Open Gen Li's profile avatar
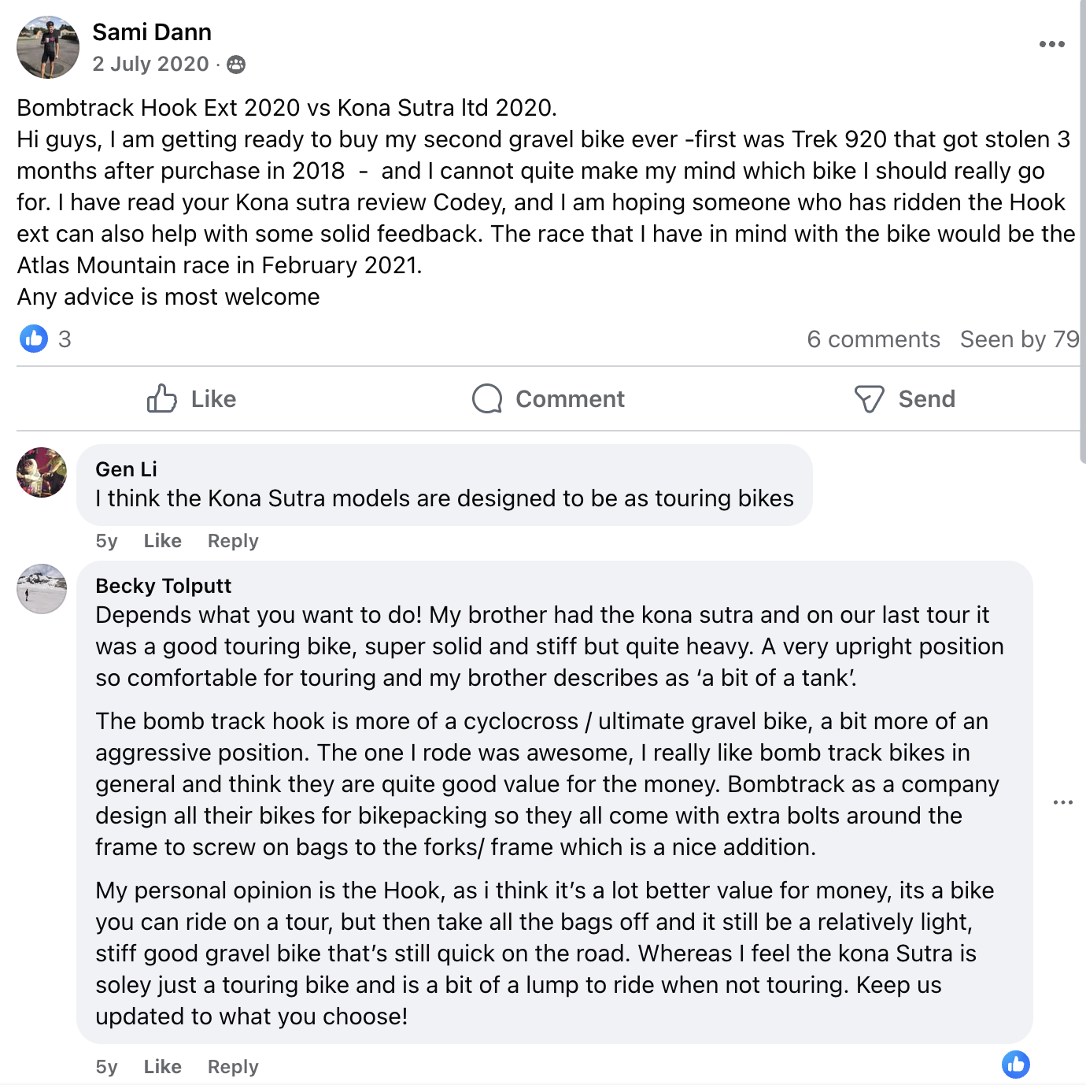 click(42, 472)
